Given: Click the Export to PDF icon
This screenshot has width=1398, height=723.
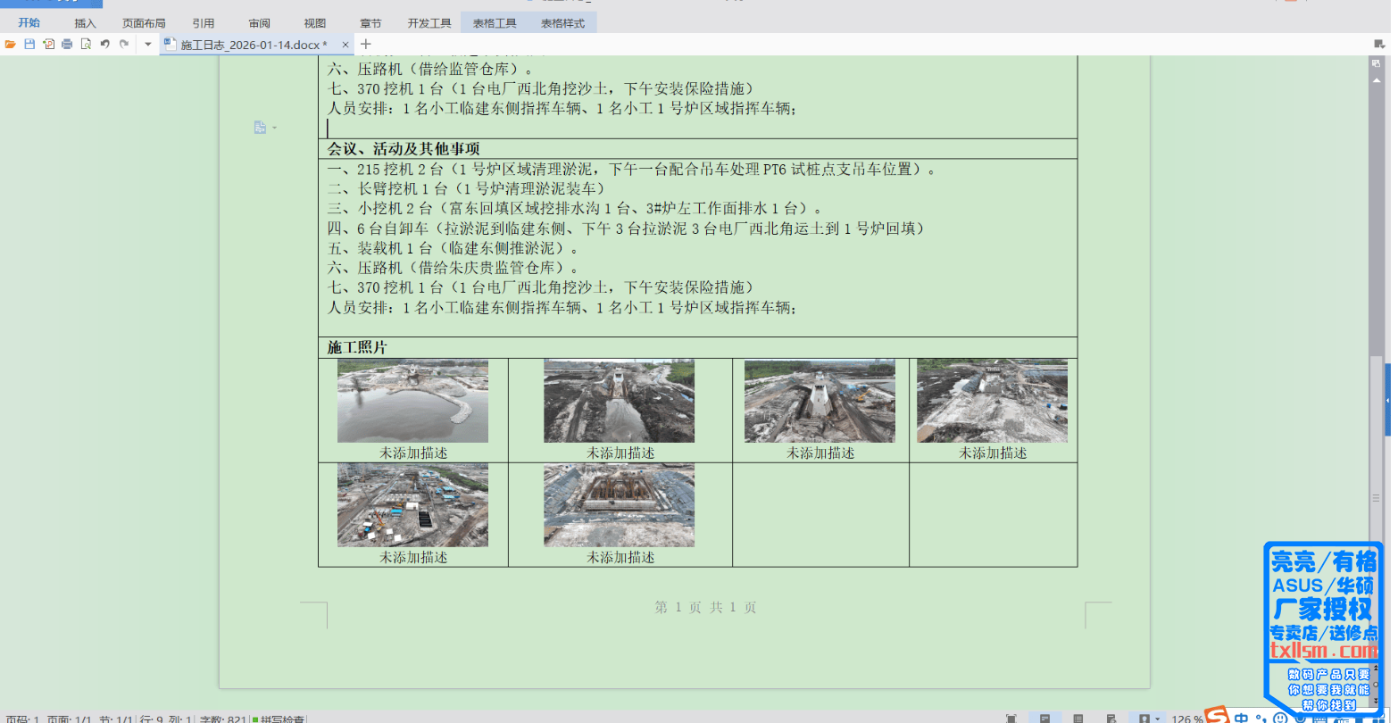Looking at the screenshot, I should tap(48, 44).
